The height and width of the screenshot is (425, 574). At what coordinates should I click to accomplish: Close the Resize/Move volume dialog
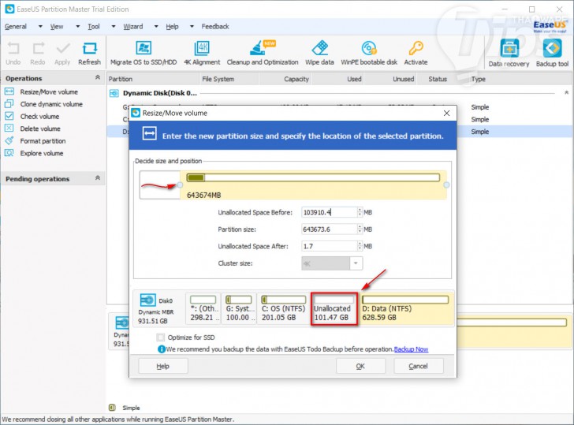click(x=446, y=113)
